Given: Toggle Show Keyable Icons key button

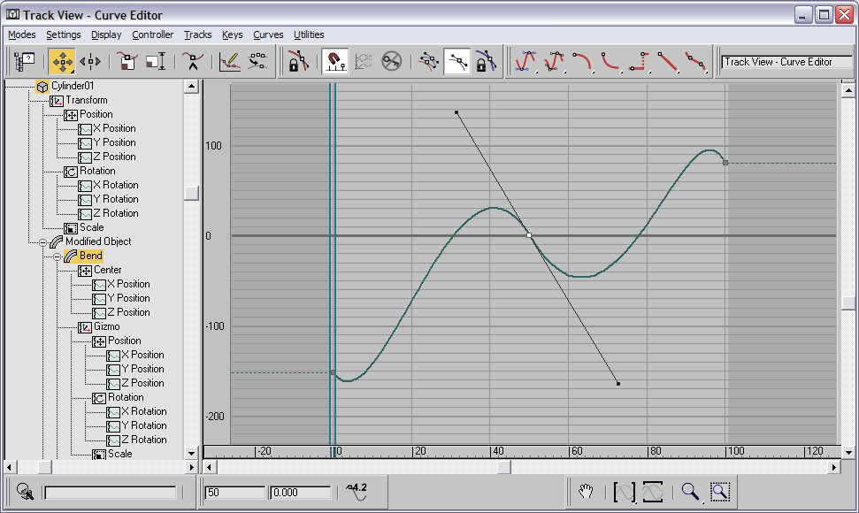Looking at the screenshot, I should 391,61.
